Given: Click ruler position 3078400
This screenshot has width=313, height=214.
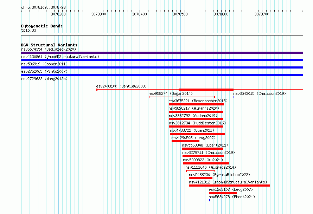Looking at the screenshot, I should pyautogui.click(x=139, y=14).
